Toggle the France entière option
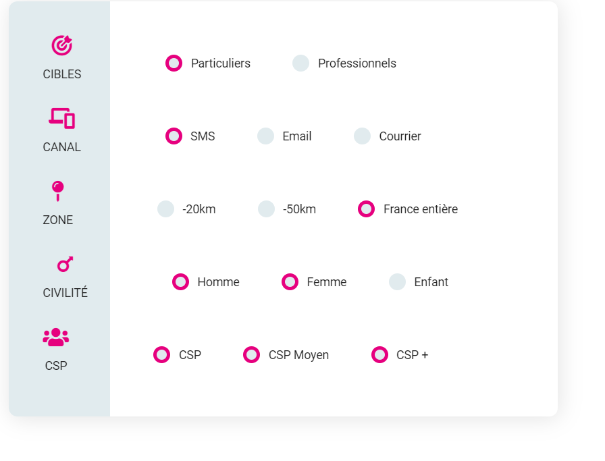 pyautogui.click(x=366, y=209)
